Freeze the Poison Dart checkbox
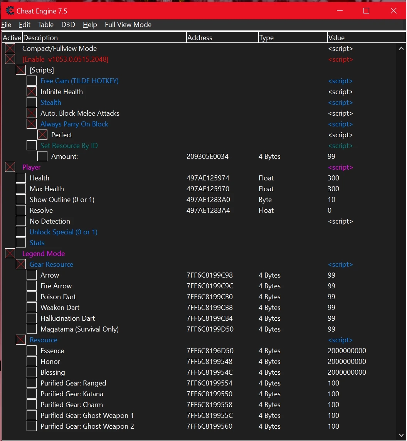 point(32,297)
